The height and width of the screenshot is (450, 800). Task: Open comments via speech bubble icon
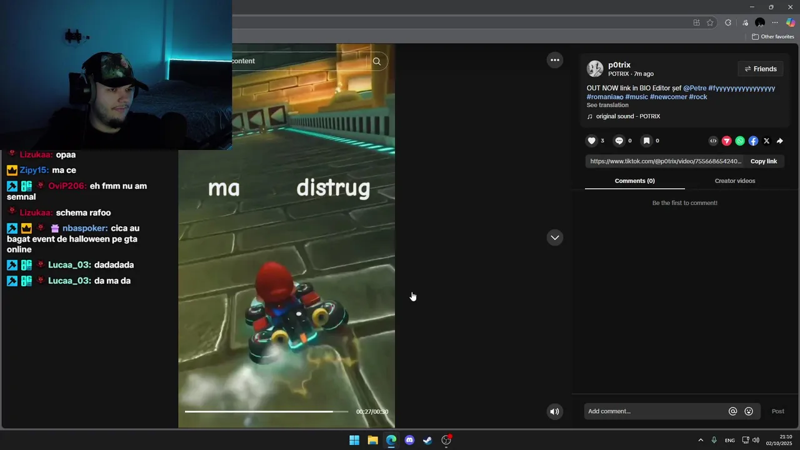tap(619, 141)
